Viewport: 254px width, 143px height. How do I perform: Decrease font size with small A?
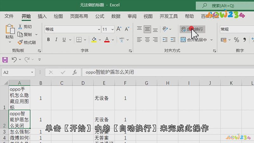click(x=127, y=29)
